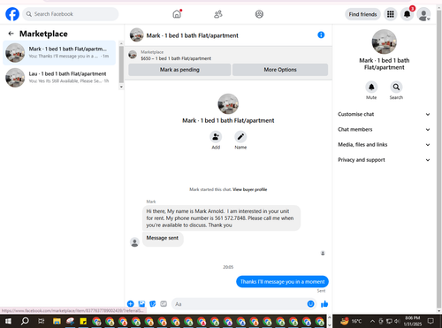Expand Media, files and links section
The image size is (442, 328).
click(x=384, y=145)
